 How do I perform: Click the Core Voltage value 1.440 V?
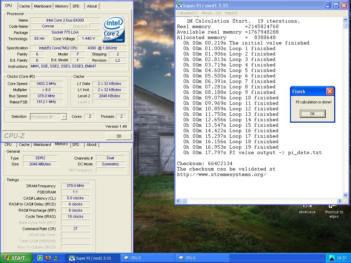88,38
